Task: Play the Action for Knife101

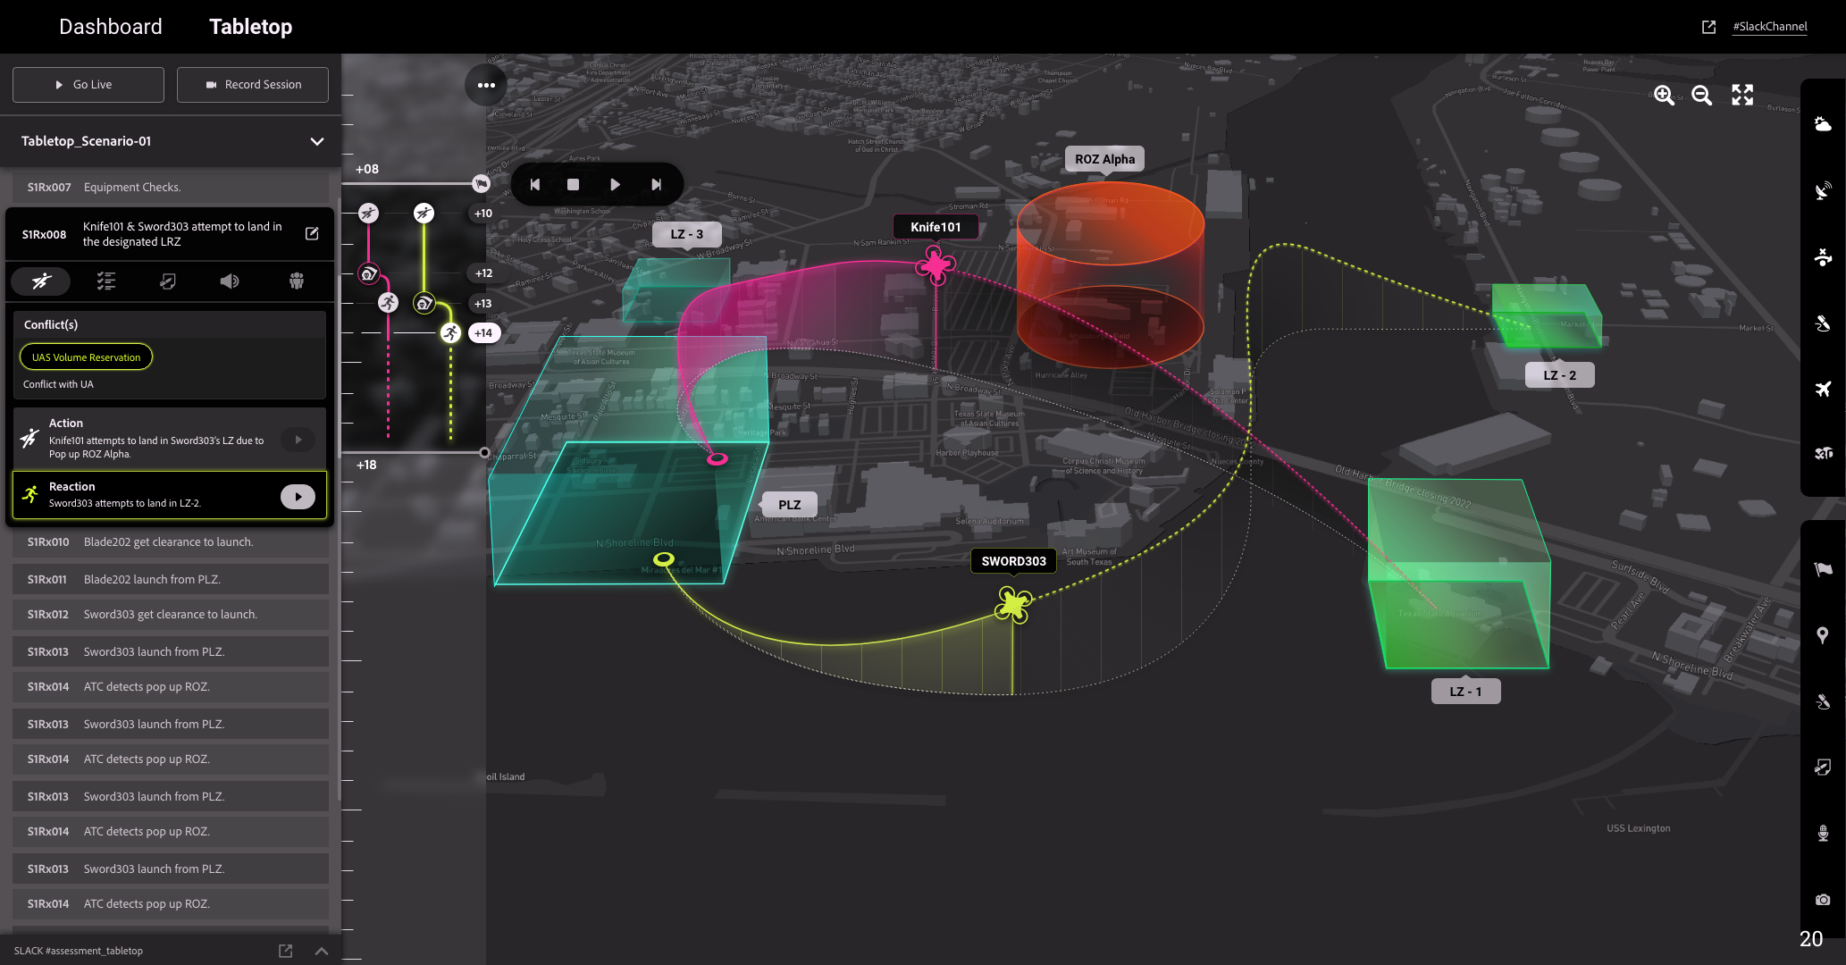Action: tap(298, 440)
